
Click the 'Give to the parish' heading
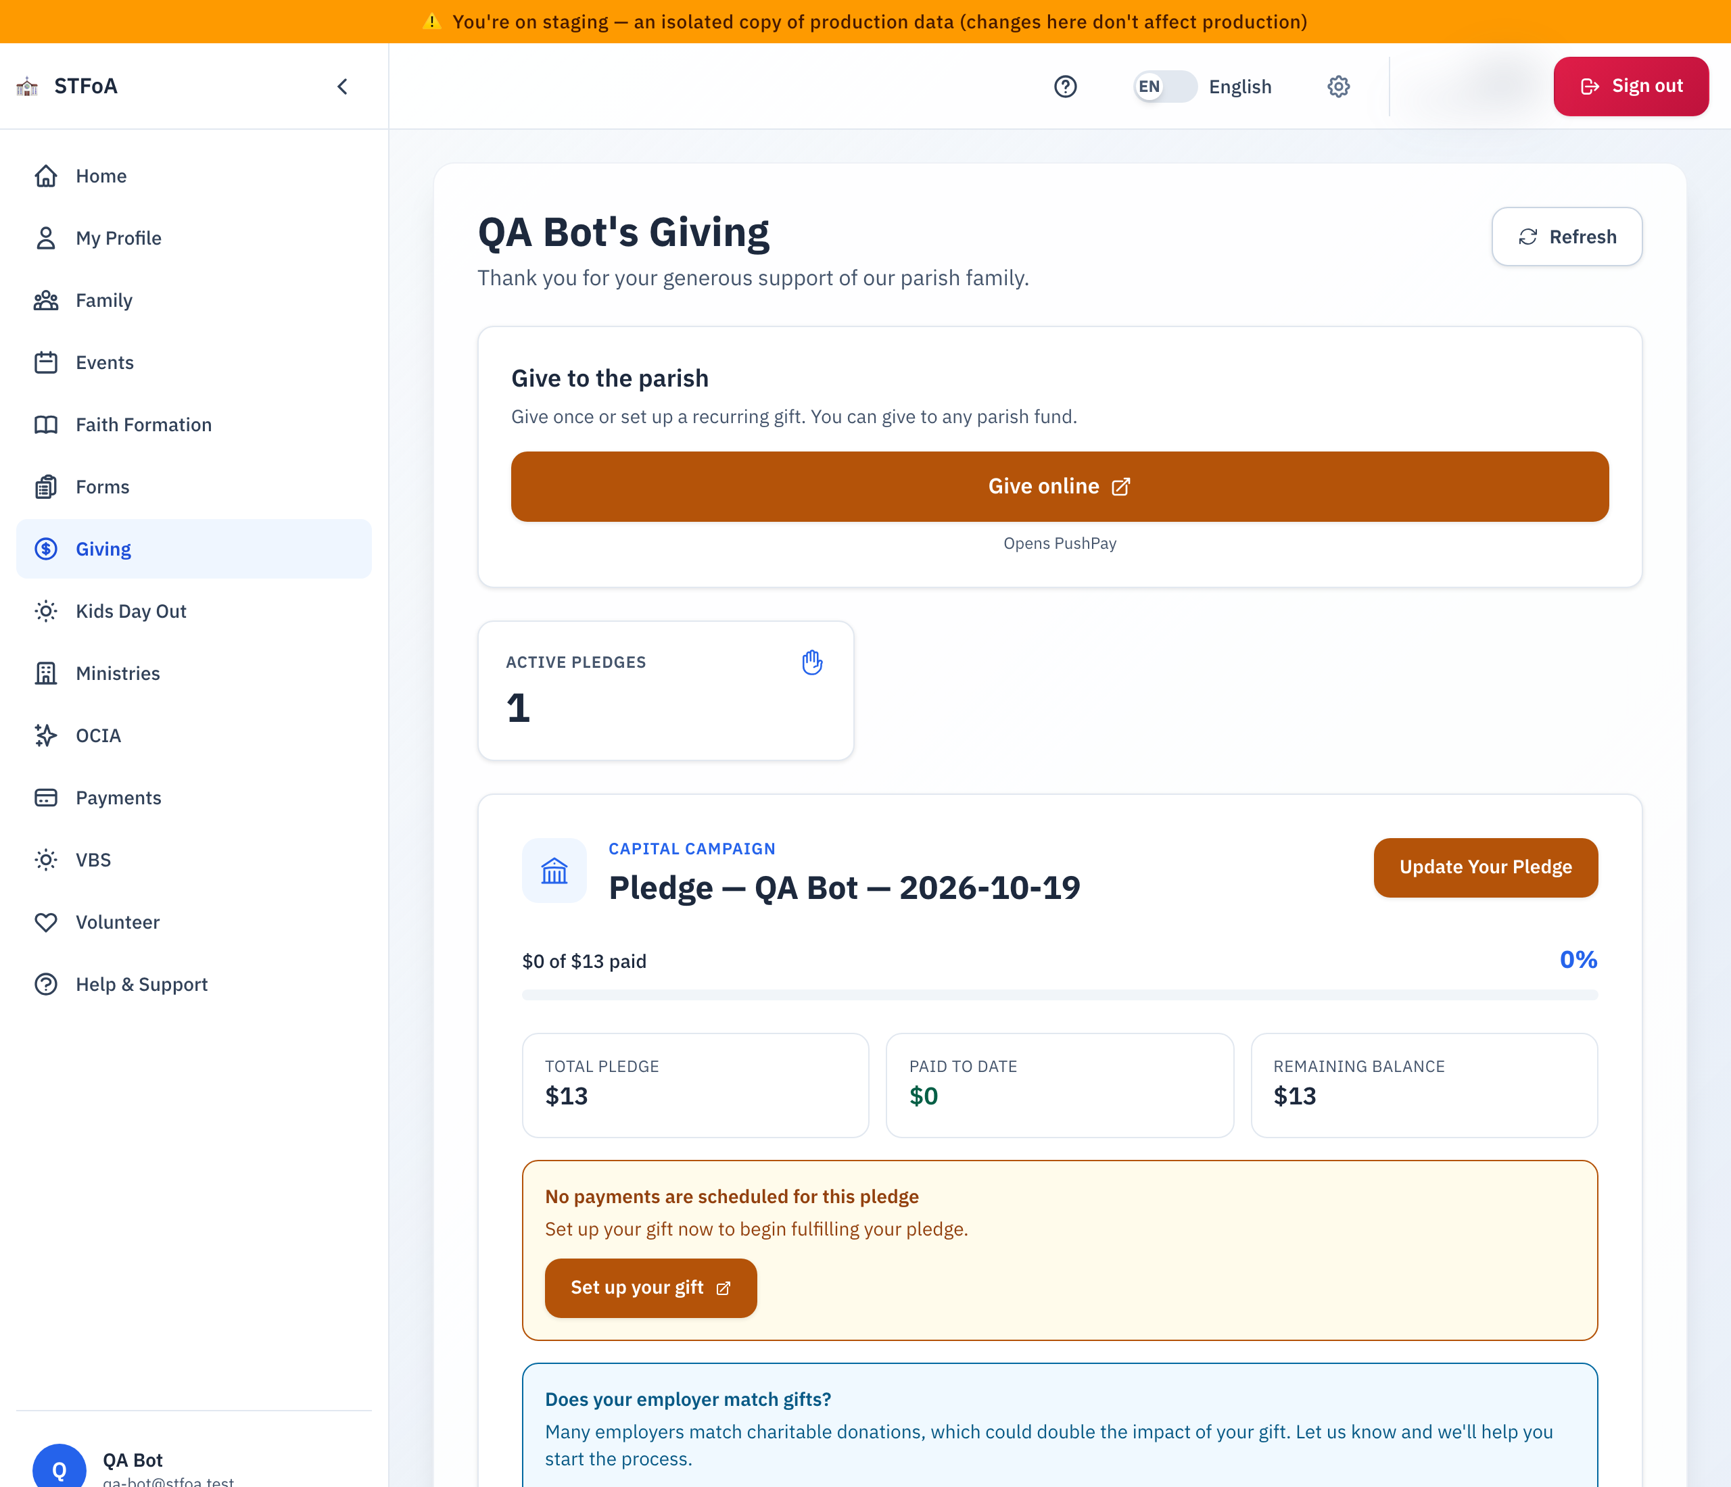(x=610, y=379)
